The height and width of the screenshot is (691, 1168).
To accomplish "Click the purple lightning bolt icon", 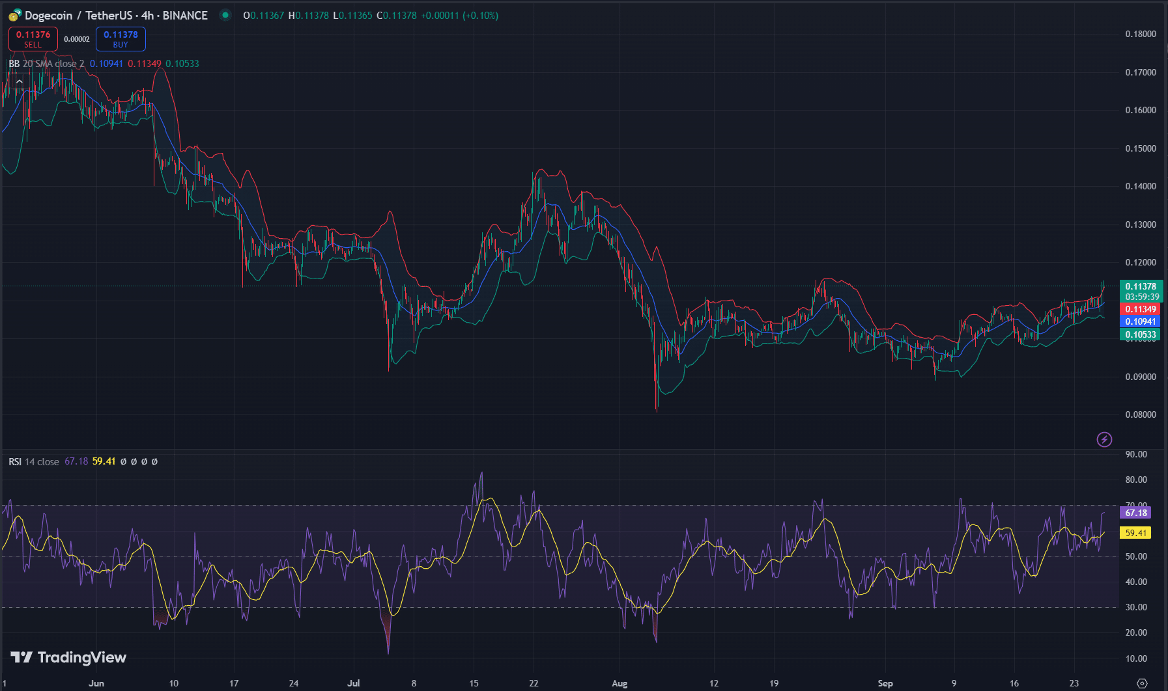I will click(x=1104, y=440).
